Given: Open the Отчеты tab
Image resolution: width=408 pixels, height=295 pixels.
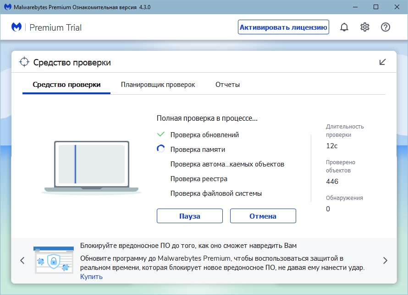Looking at the screenshot, I should (227, 85).
